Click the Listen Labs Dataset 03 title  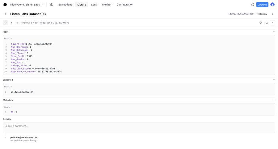point(28,14)
